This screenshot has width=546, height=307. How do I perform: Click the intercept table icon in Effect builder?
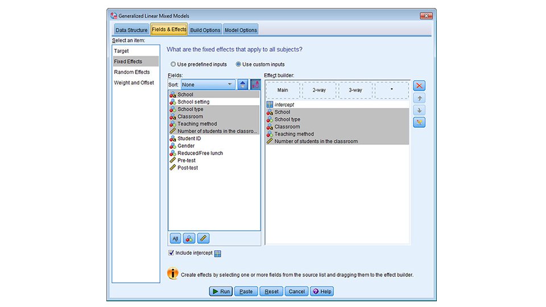pos(270,105)
